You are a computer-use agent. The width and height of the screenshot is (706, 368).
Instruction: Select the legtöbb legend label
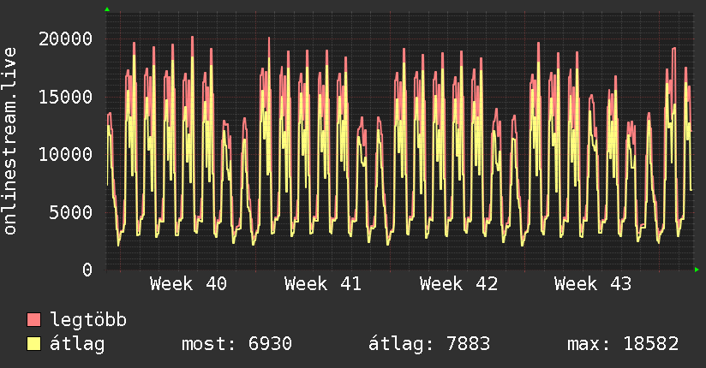[x=88, y=320]
